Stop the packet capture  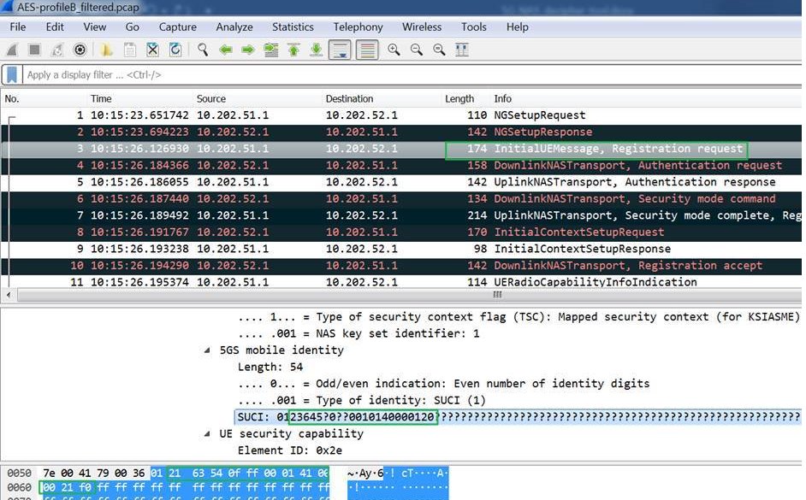coord(33,50)
